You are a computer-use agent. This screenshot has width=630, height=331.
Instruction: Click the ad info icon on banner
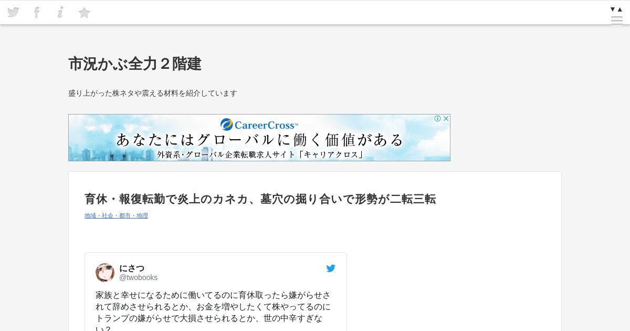438,119
